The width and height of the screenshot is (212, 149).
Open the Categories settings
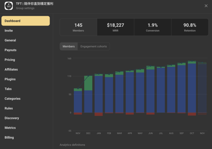(13, 99)
